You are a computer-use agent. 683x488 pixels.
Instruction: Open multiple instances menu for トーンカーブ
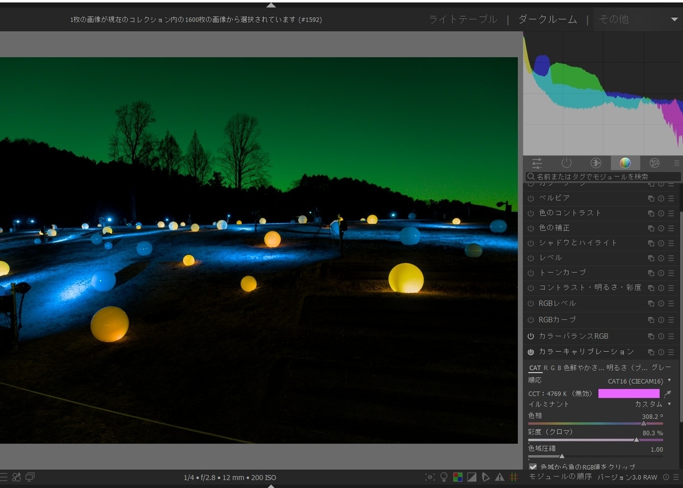(651, 273)
